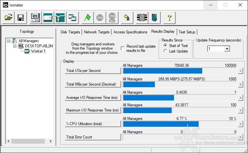
Task: Add new network worker icon
Action: click(60, 18)
